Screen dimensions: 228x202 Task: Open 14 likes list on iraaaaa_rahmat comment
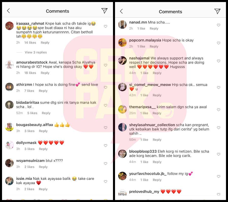click(30, 43)
